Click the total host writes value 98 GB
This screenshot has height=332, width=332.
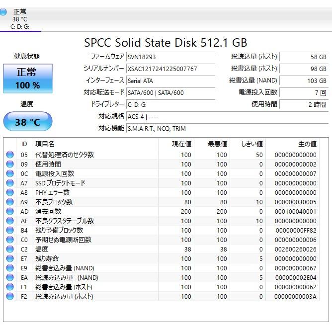coord(304,69)
